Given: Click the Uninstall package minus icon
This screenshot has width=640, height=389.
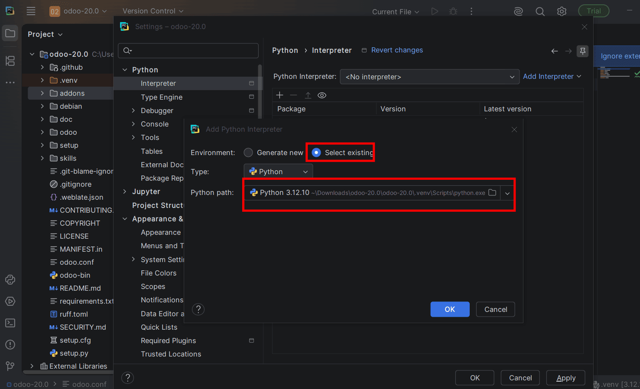Looking at the screenshot, I should pyautogui.click(x=294, y=95).
